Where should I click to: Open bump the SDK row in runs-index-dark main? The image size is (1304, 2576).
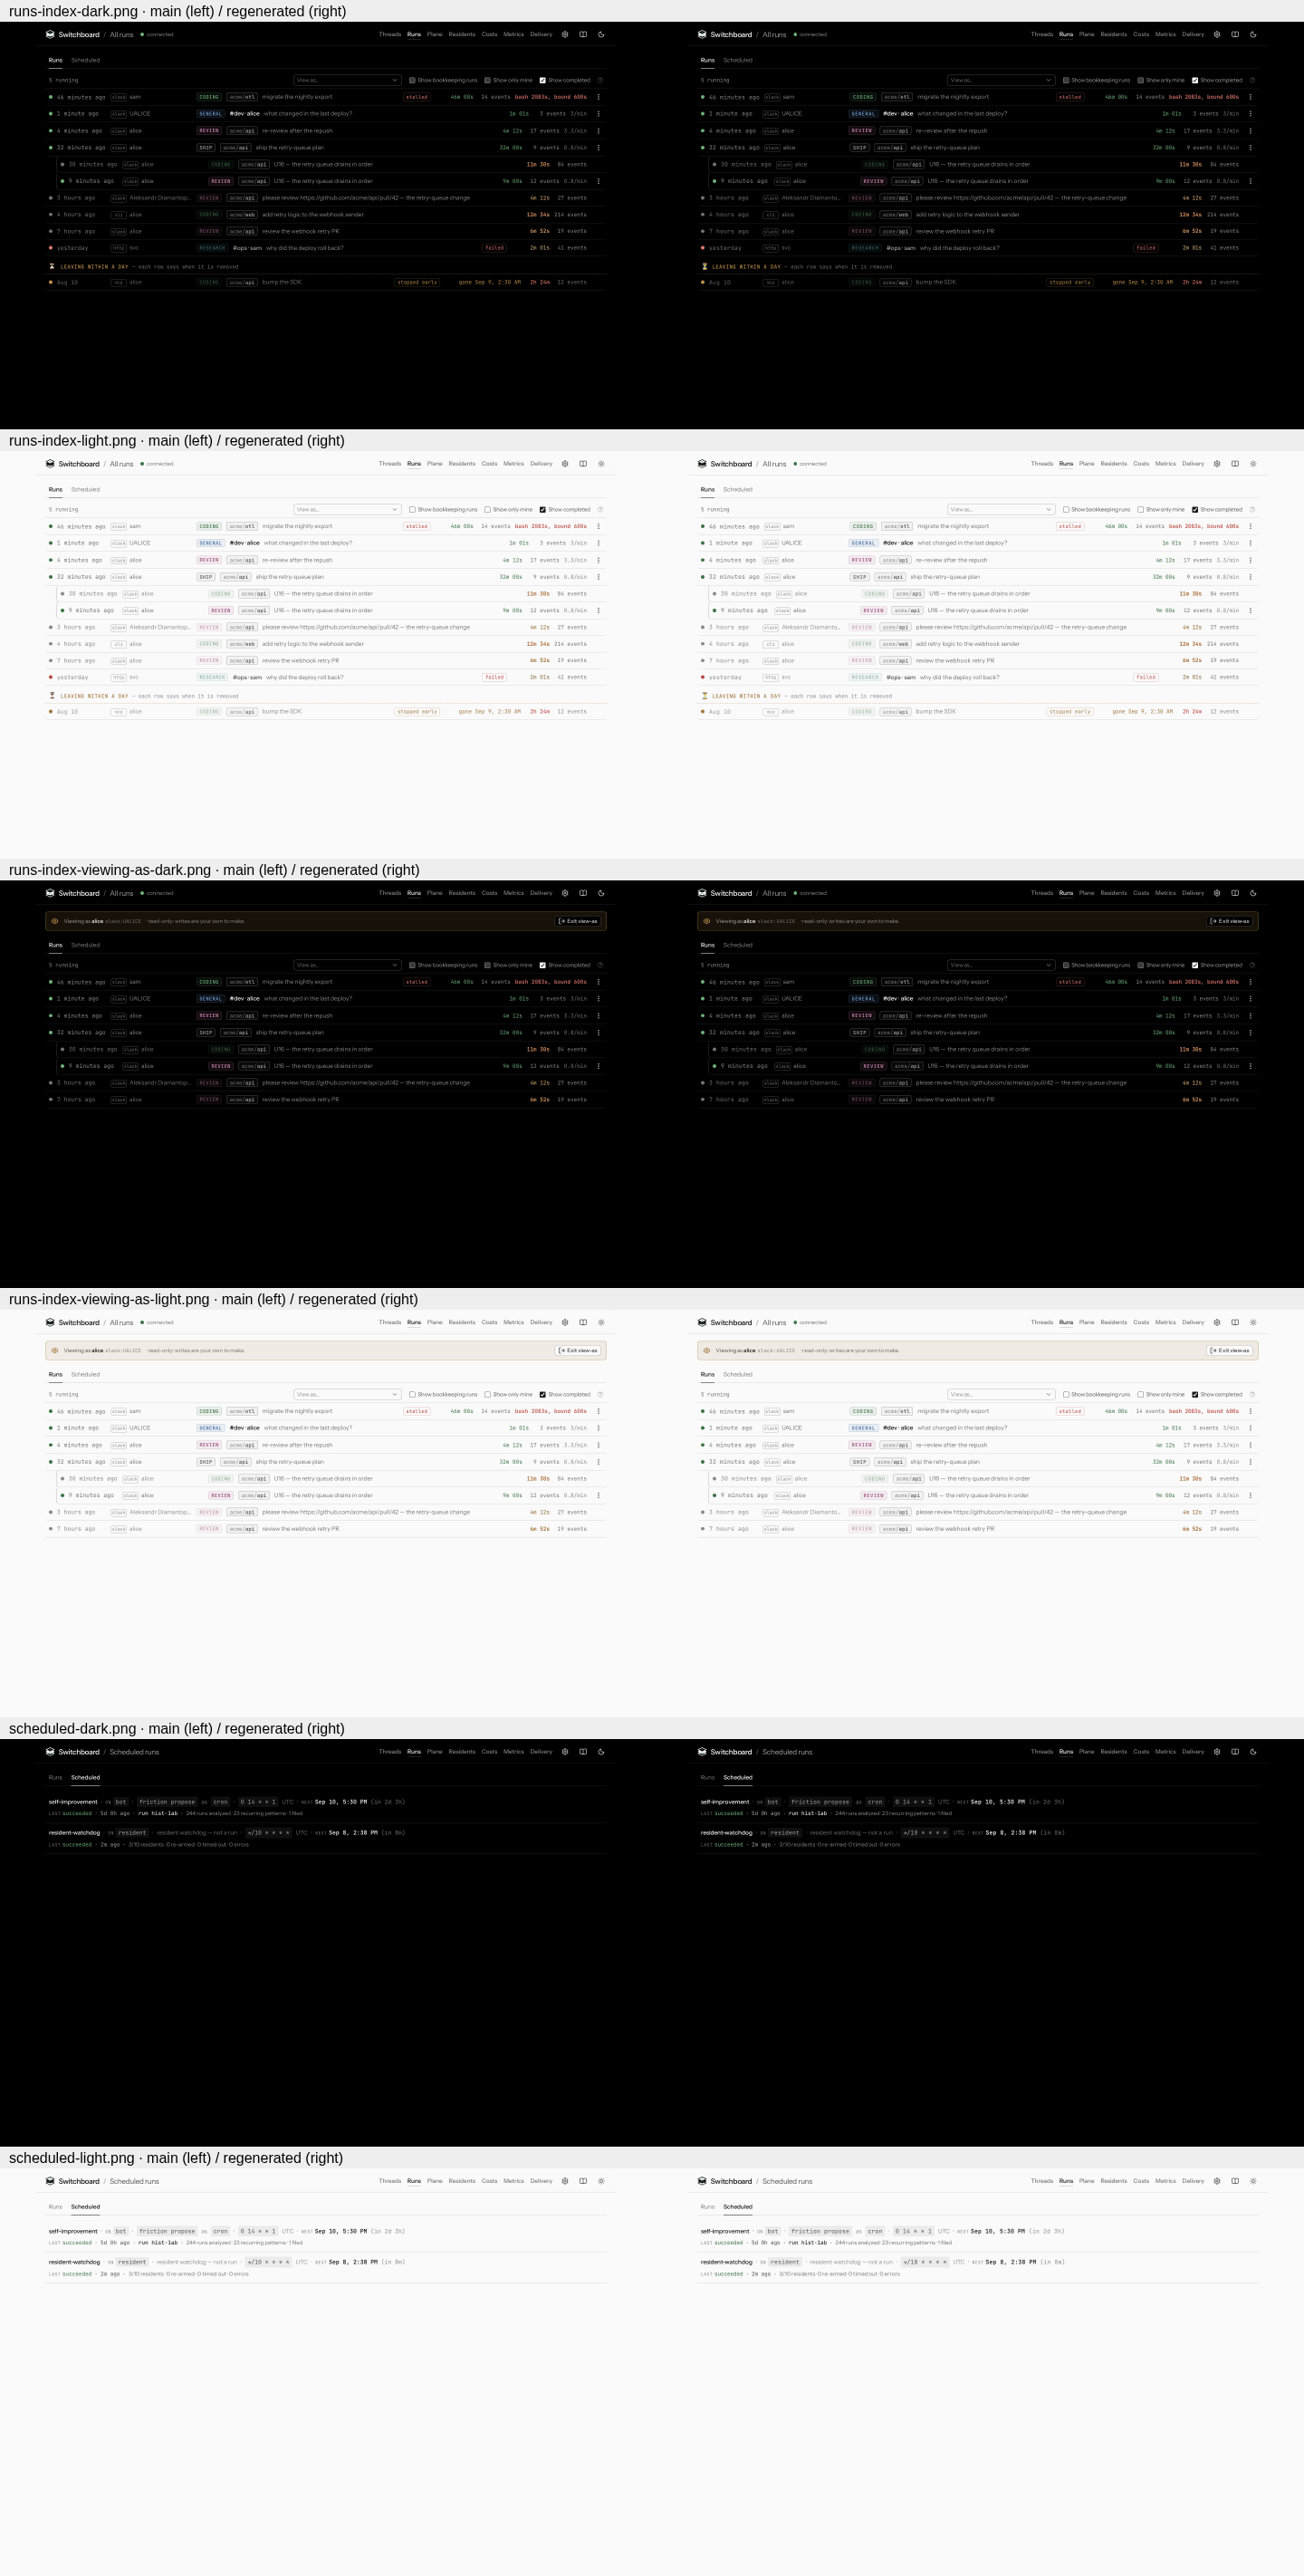326,282
